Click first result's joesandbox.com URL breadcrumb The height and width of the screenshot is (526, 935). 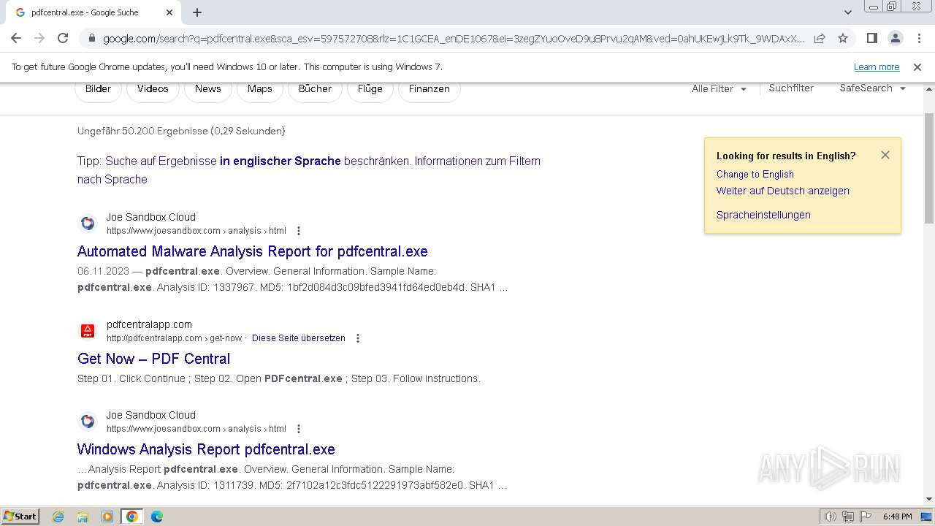196,231
